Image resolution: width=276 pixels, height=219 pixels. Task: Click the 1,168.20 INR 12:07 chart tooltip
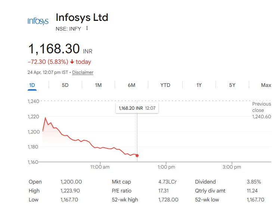(137, 108)
